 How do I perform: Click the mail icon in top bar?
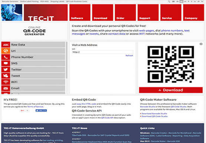[x=173, y=1]
